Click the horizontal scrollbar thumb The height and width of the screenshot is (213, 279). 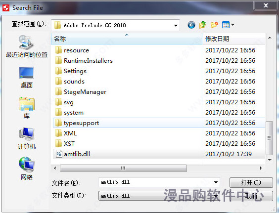tap(123, 168)
